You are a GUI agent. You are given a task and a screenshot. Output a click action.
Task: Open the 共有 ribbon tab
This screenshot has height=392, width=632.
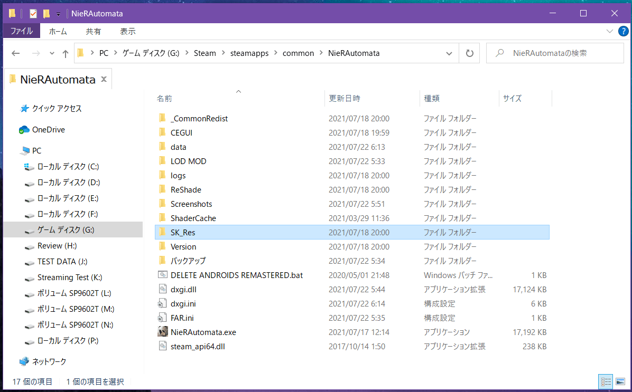click(x=93, y=31)
